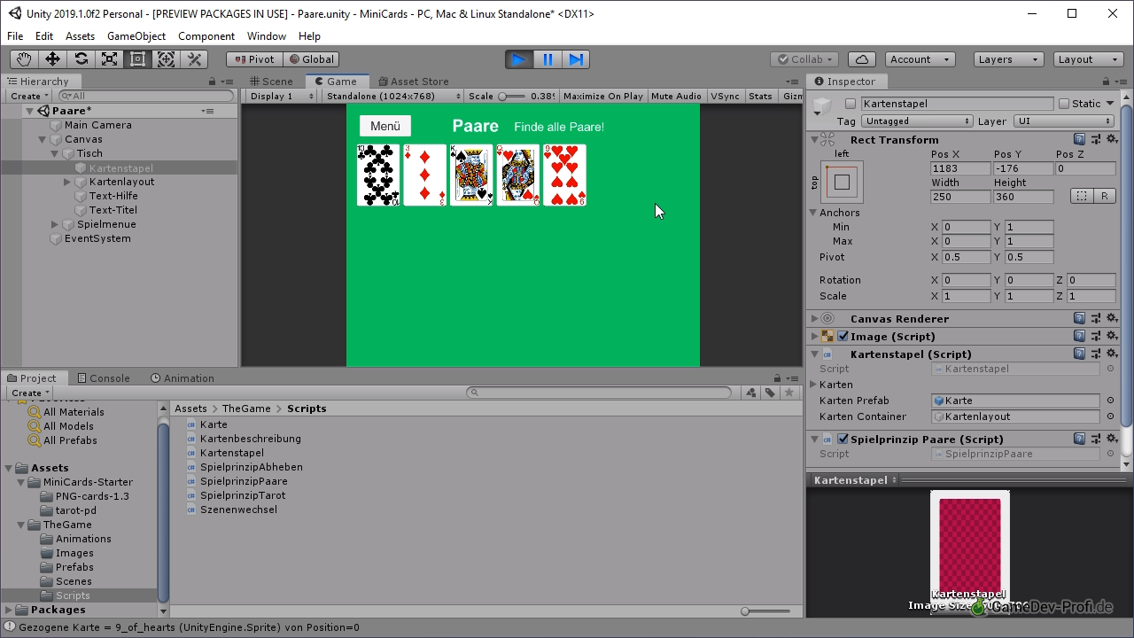1134x638 pixels.
Task: Open the Account dropdown
Action: tap(918, 59)
